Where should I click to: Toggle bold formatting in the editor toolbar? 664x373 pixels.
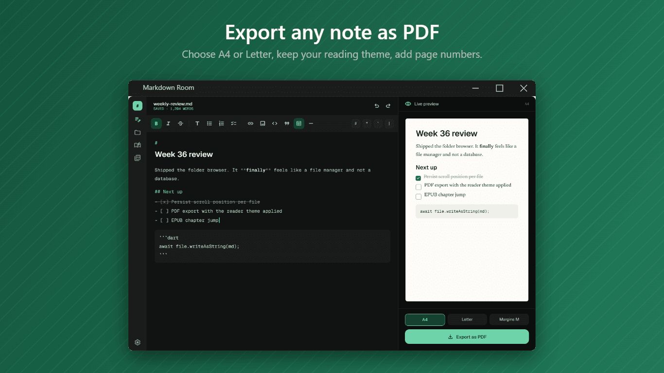click(156, 123)
